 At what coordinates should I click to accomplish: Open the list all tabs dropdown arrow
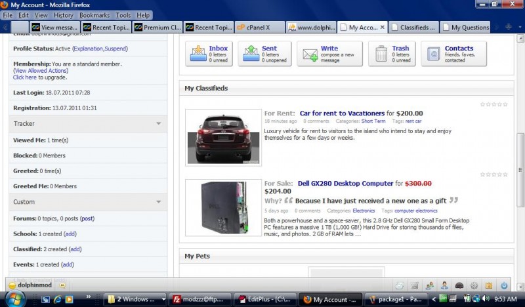click(520, 27)
